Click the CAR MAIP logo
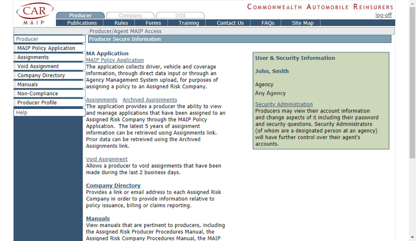416x241 pixels. 34,14
